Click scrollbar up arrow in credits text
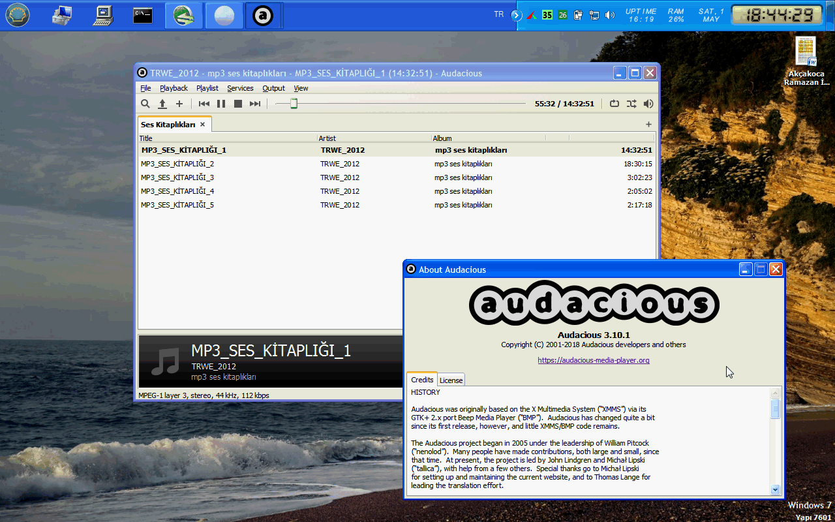 (775, 393)
